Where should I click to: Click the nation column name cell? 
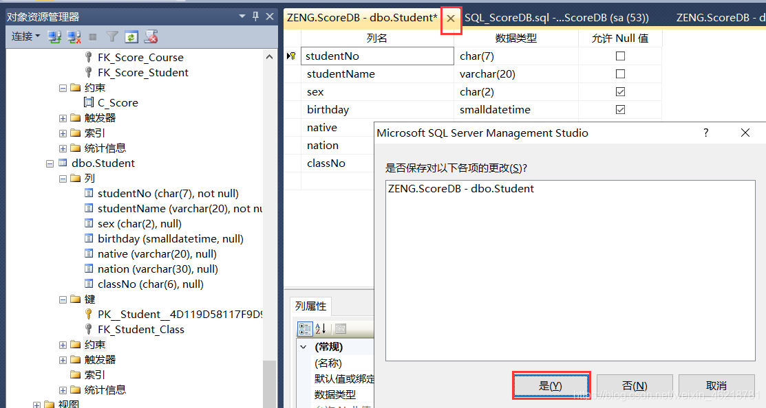(x=337, y=145)
